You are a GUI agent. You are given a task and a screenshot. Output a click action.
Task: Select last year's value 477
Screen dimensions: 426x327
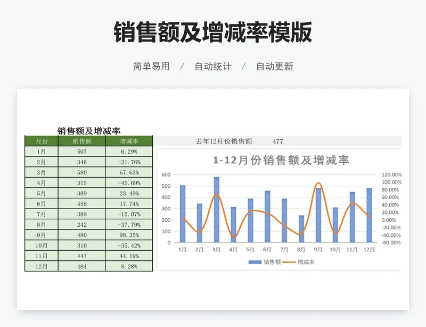click(x=277, y=141)
